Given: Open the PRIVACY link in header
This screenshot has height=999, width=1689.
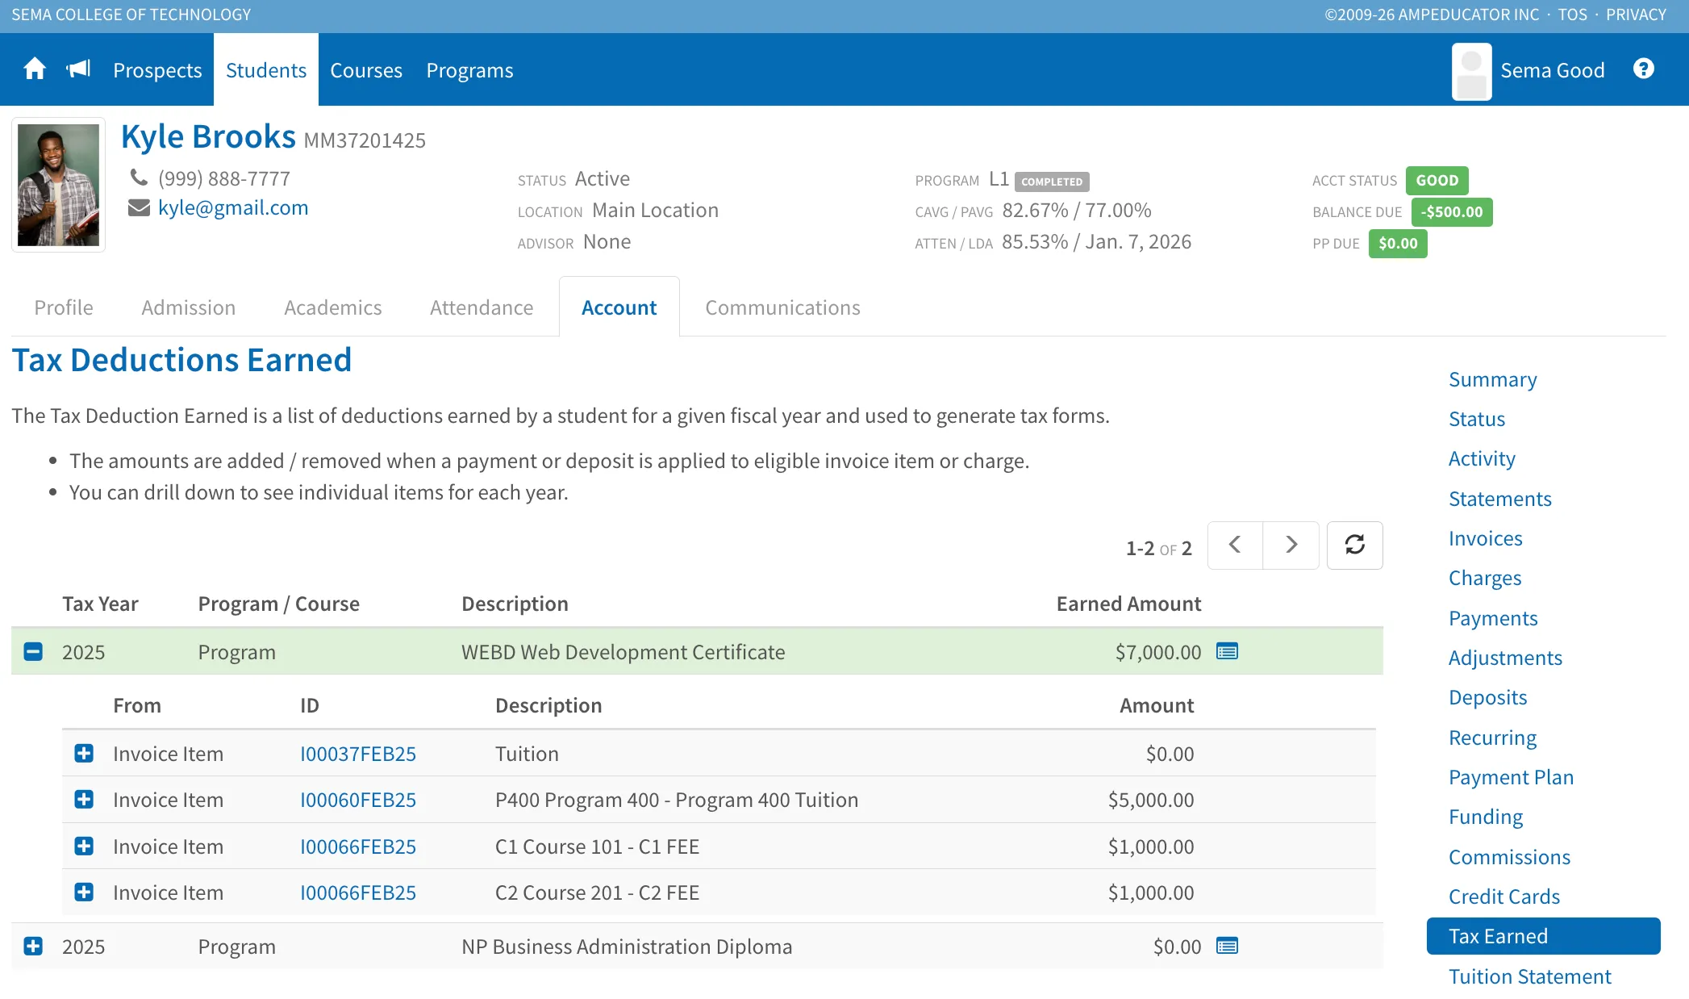Looking at the screenshot, I should [x=1636, y=15].
